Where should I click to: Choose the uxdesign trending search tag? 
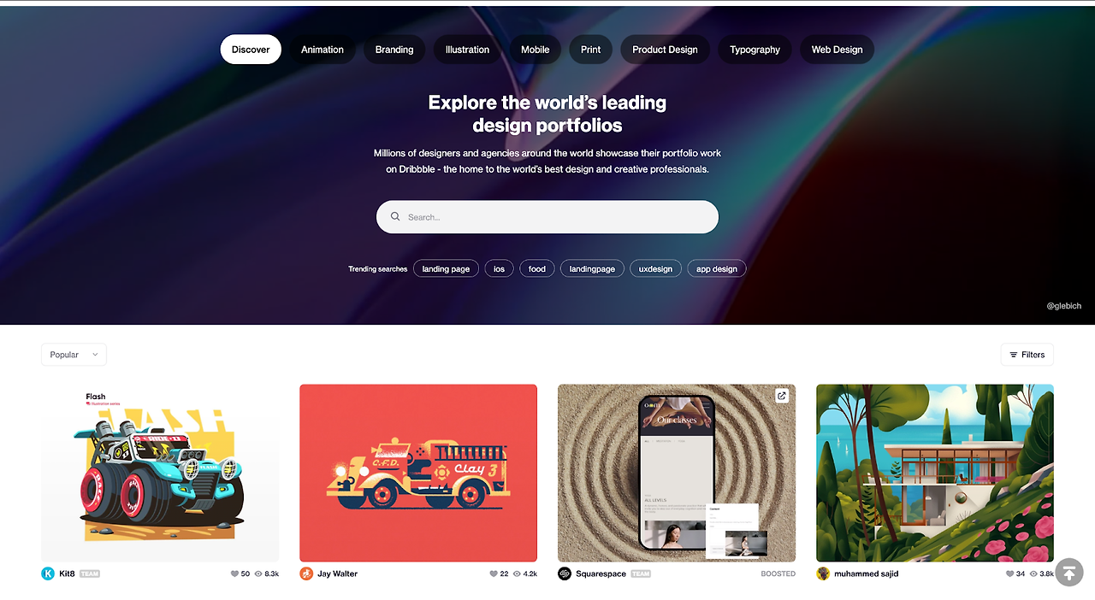(x=655, y=268)
